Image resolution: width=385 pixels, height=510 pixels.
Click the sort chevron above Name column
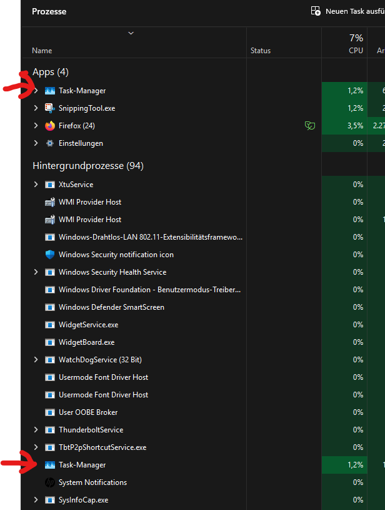point(131,33)
